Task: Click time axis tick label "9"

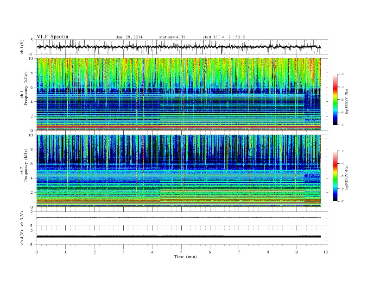Action: click(297, 252)
